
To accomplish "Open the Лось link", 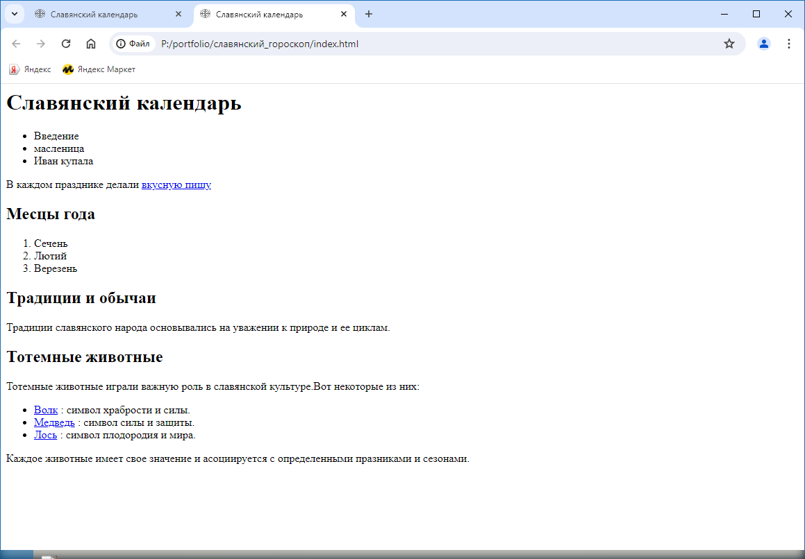I will (45, 436).
